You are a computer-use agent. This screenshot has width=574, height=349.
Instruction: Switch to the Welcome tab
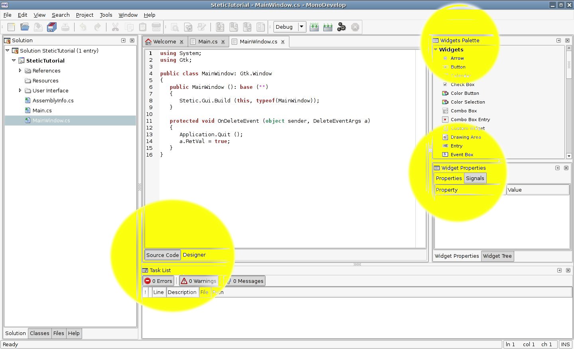[165, 42]
